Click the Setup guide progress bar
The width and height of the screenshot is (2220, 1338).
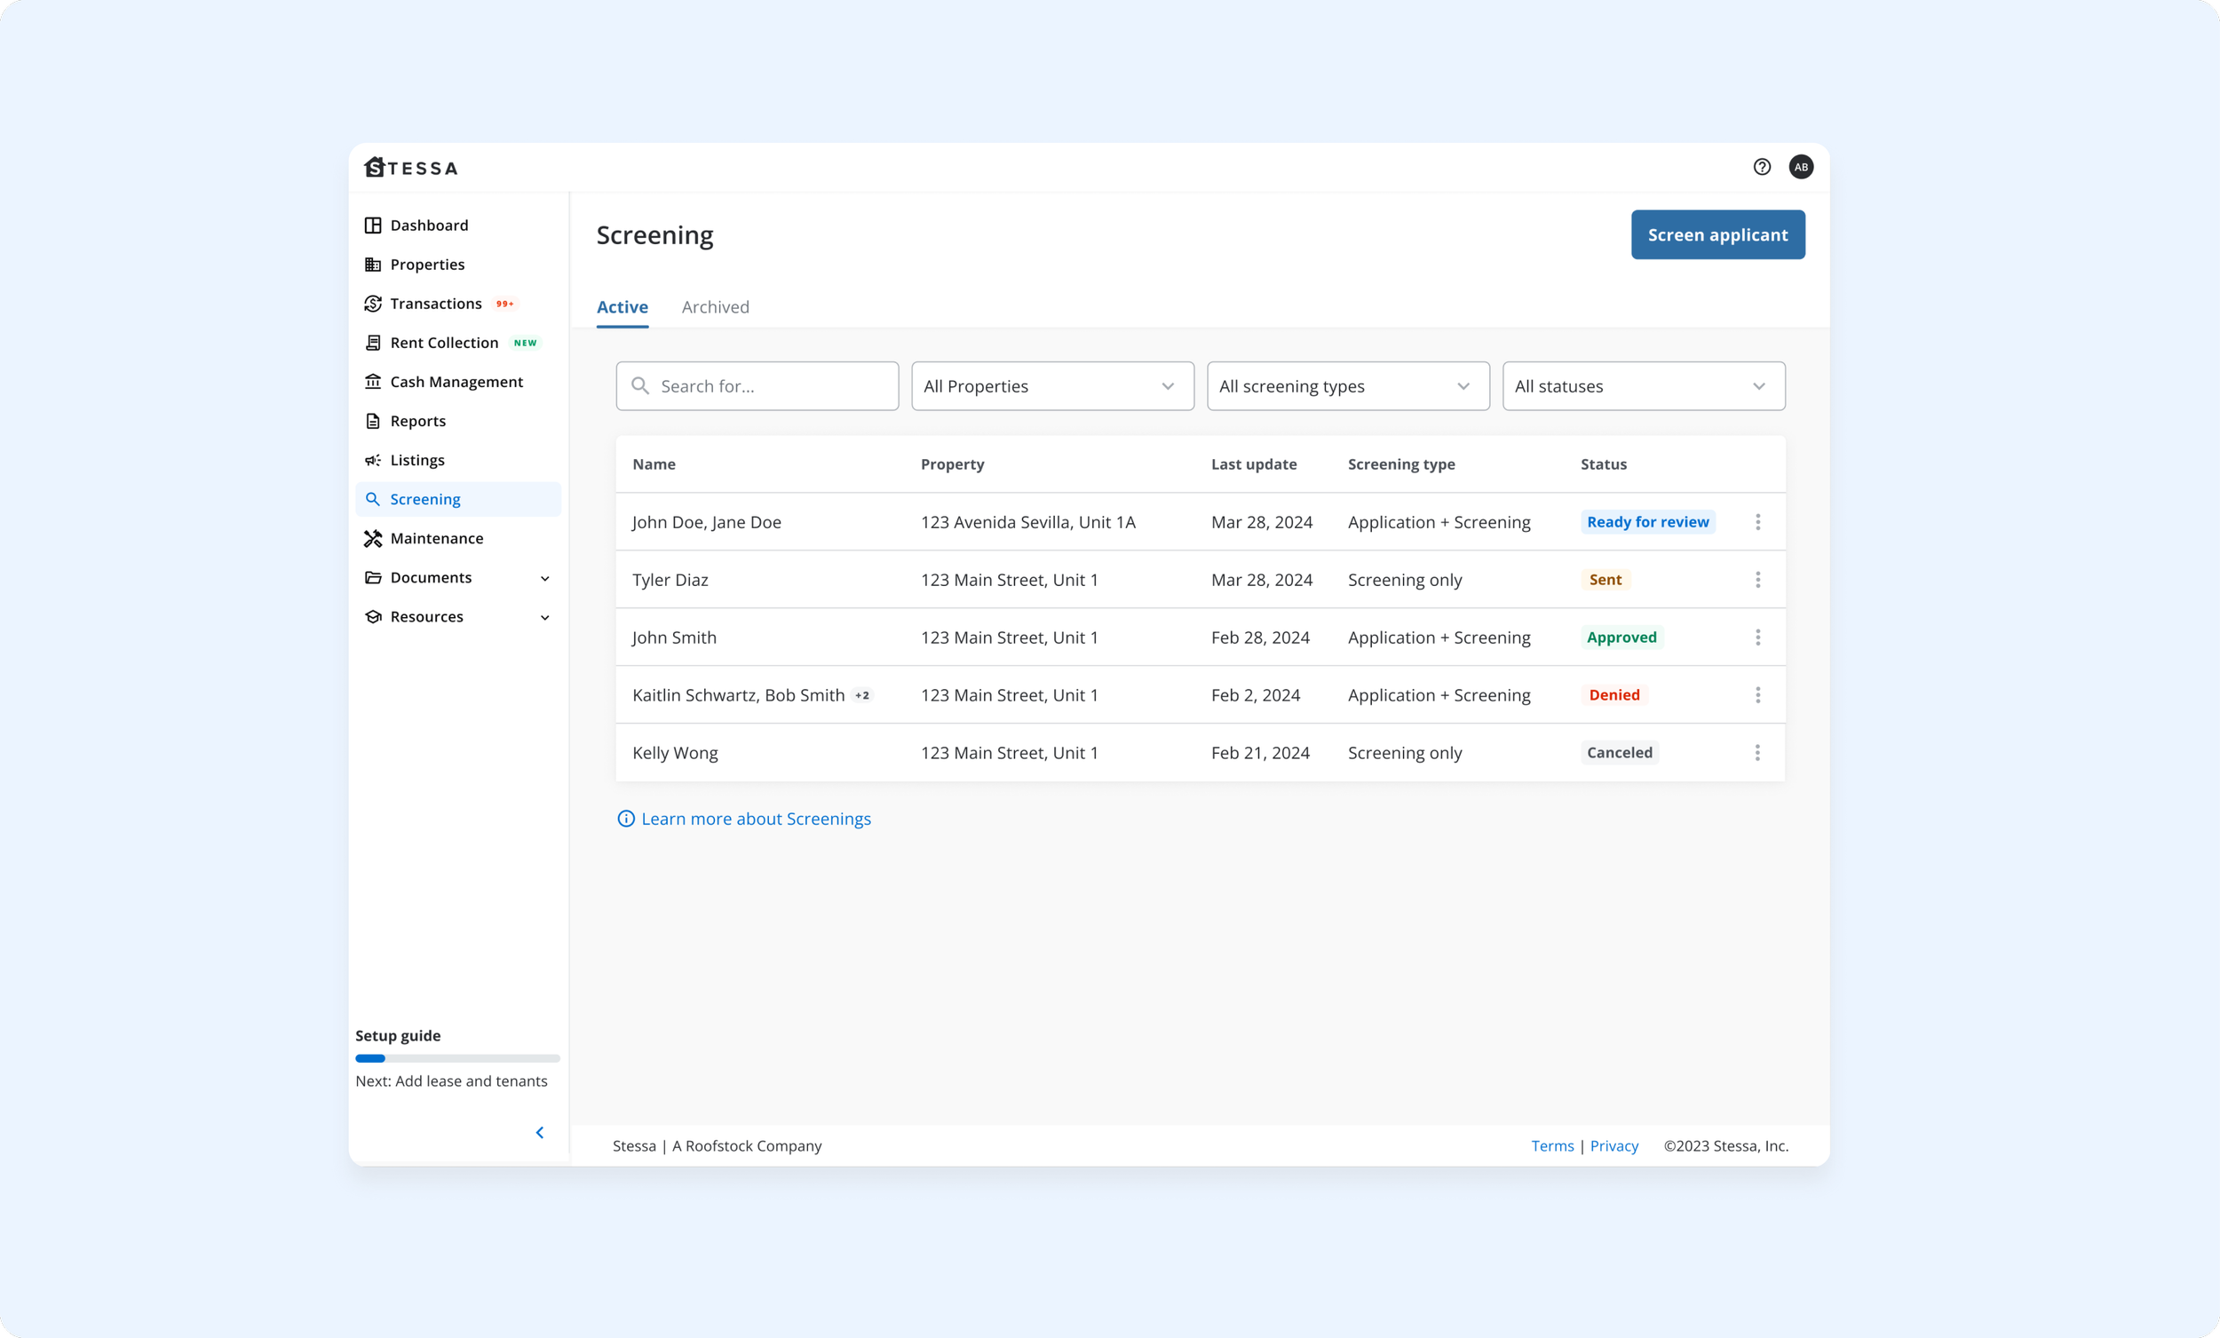click(456, 1057)
